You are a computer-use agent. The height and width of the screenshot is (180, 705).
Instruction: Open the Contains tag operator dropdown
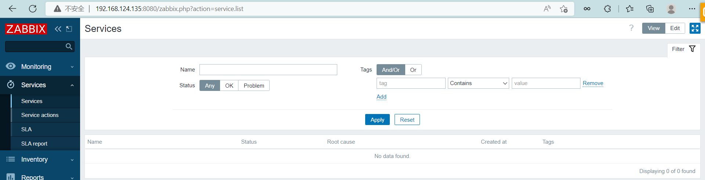(x=478, y=83)
